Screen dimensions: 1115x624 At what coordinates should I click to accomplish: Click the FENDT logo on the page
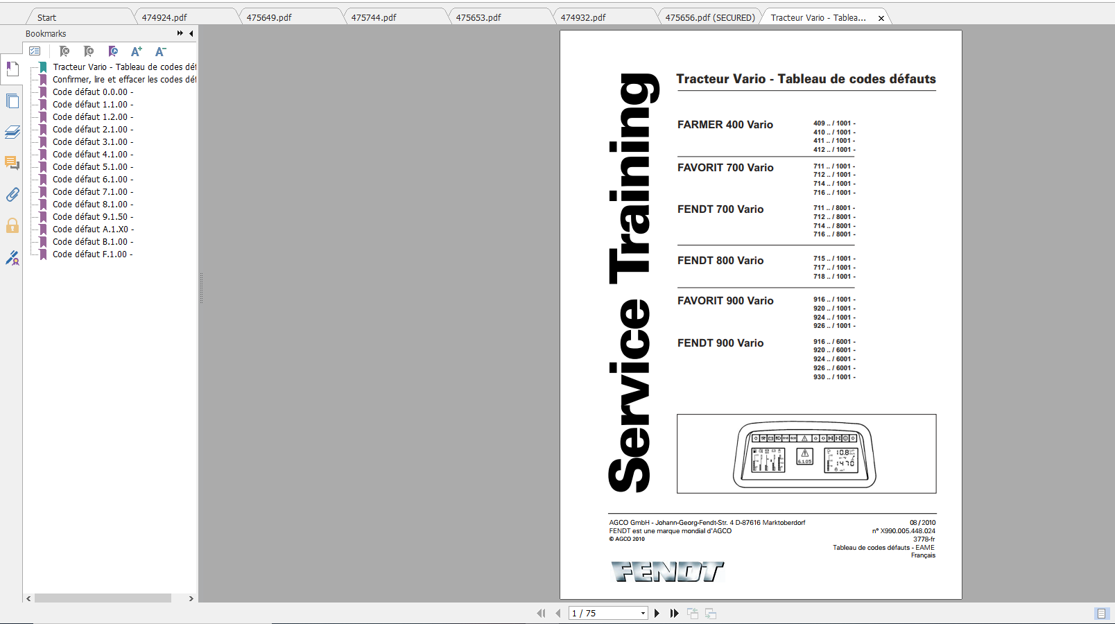pyautogui.click(x=667, y=572)
